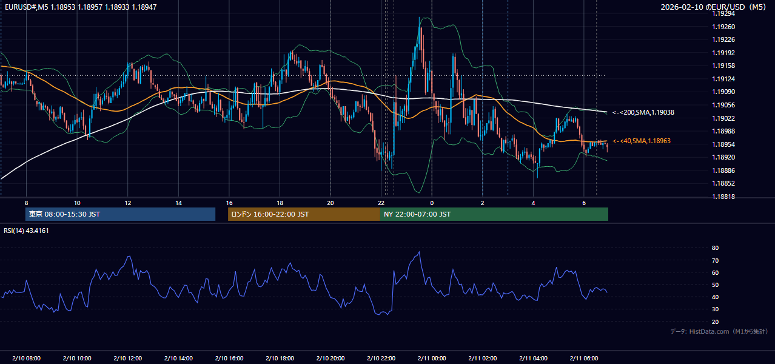Click RSI scale value 70
This screenshot has height=364, width=775.
click(715, 260)
